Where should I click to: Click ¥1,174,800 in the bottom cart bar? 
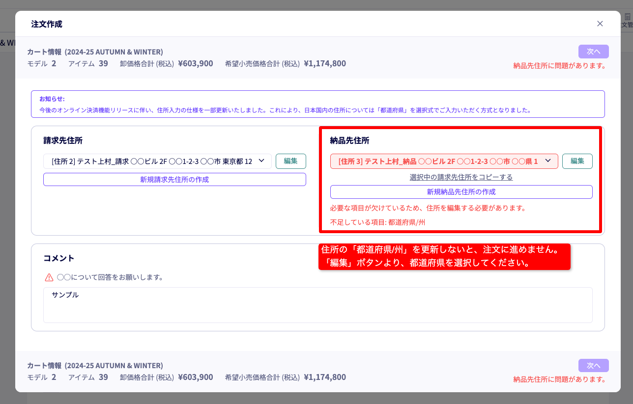pyautogui.click(x=325, y=377)
